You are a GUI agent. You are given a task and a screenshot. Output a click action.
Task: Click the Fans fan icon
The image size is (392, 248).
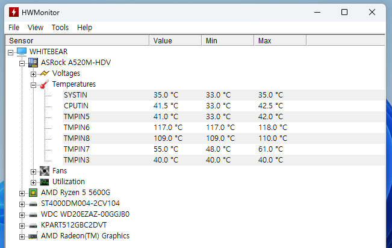click(45, 171)
